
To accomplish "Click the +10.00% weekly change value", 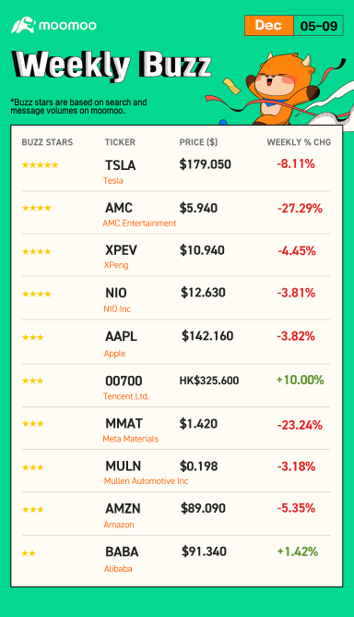I will point(301,381).
